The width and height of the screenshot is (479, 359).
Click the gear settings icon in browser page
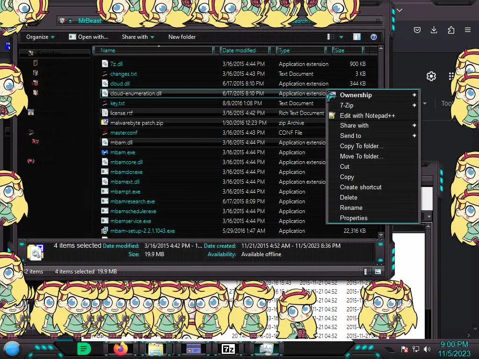tap(431, 76)
